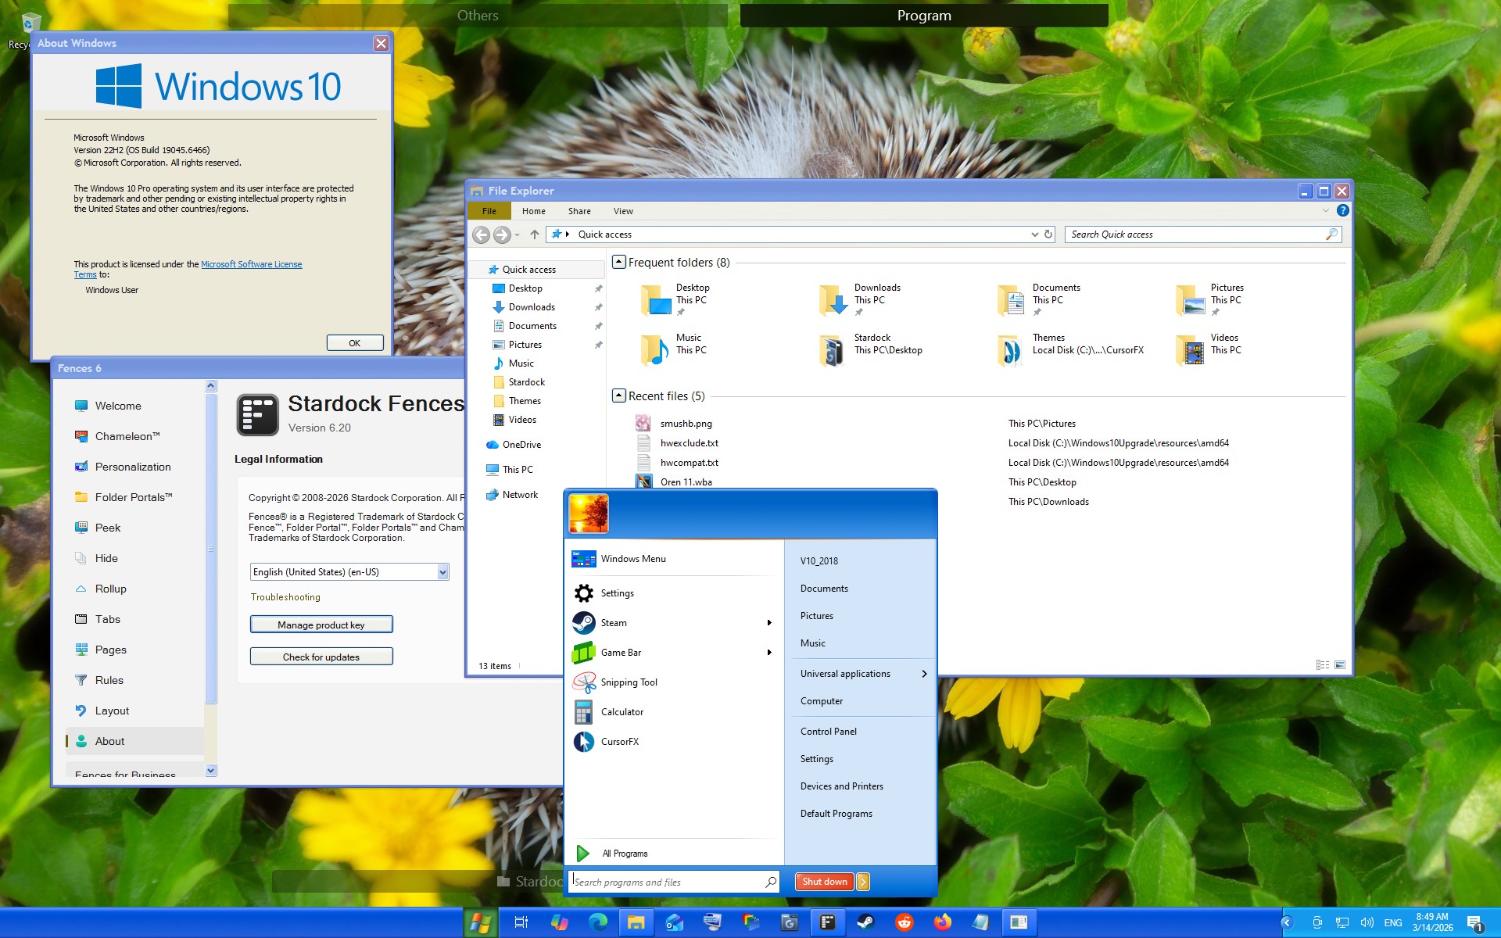This screenshot has height=938, width=1501.
Task: Click the Firefox icon in taskbar
Action: click(x=943, y=922)
